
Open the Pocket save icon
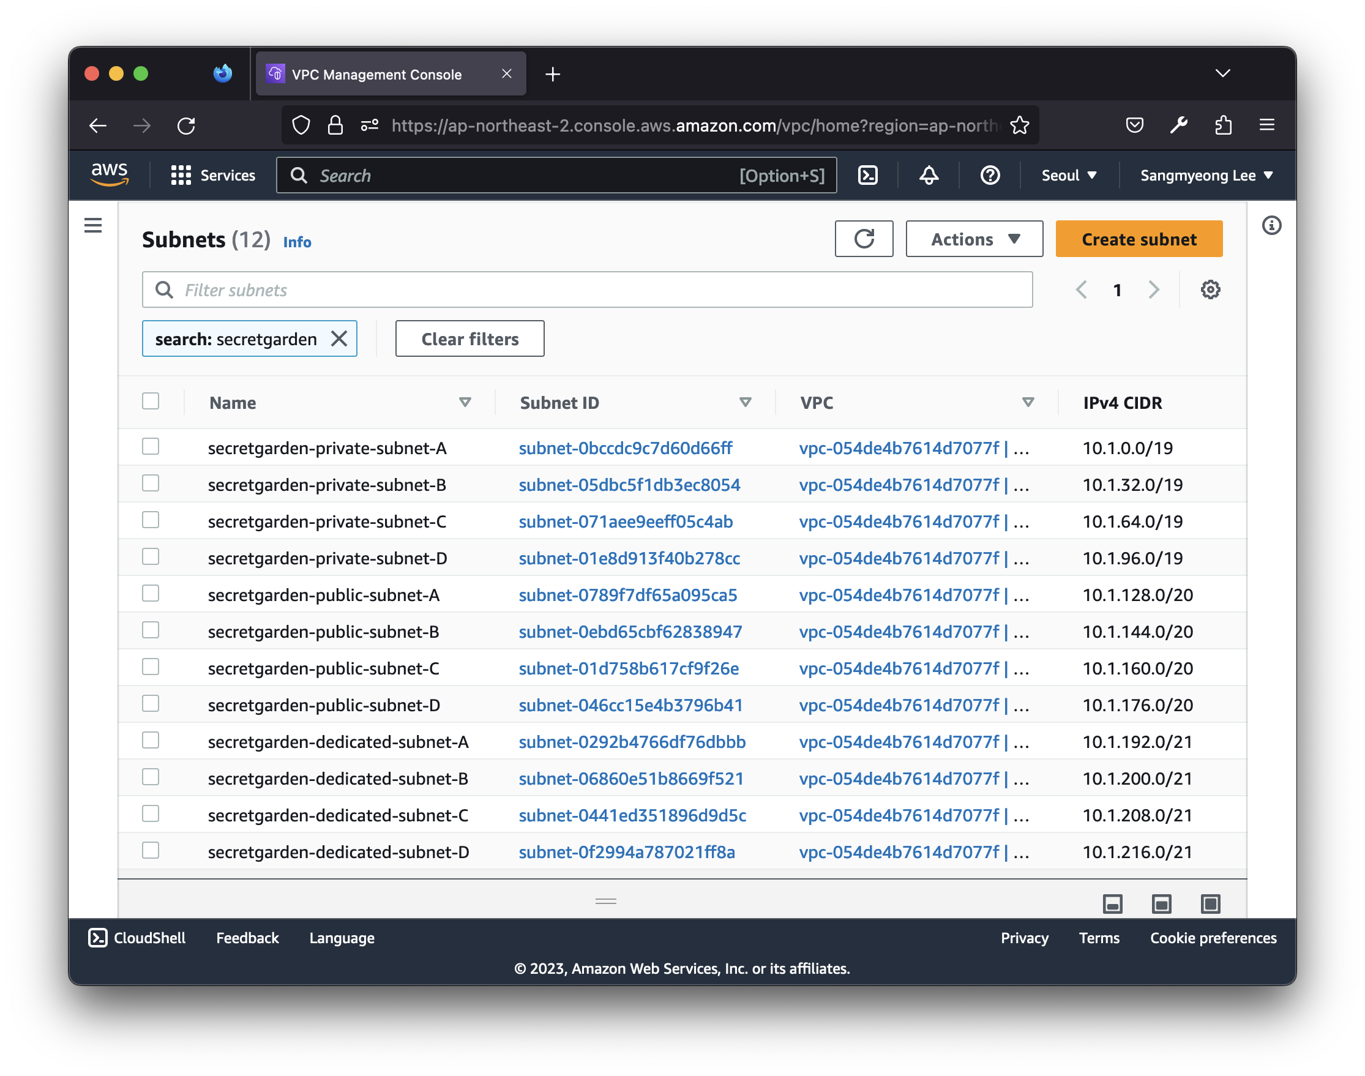[1134, 125]
